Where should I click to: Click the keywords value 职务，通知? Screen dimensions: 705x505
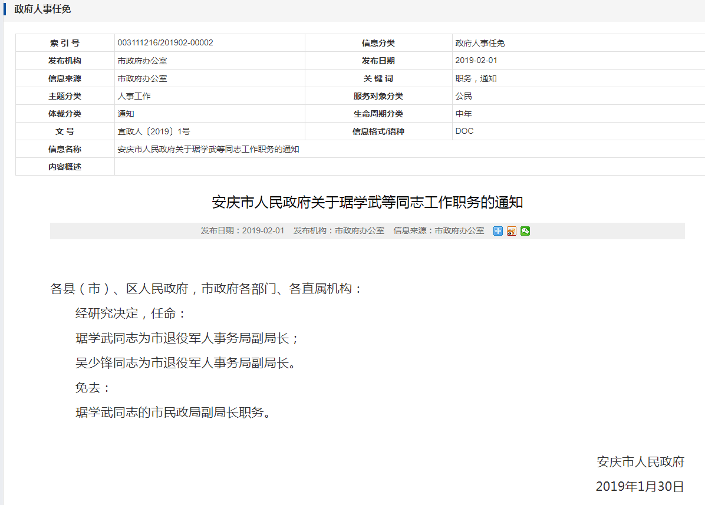(476, 78)
